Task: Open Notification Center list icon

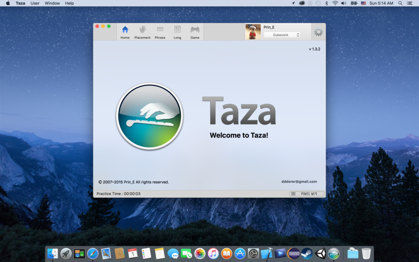Action: tap(410, 3)
